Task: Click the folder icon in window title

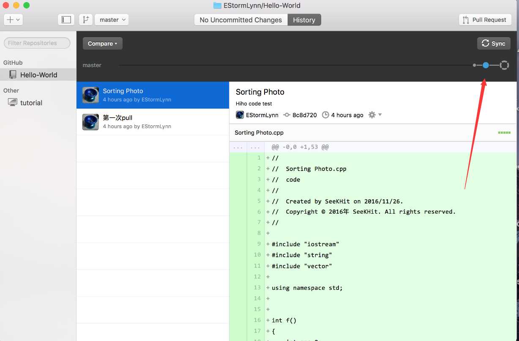Action: pos(217,5)
